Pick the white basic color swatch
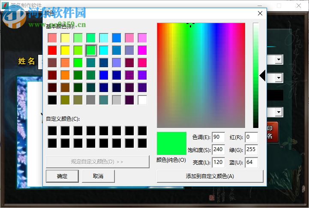 (x=142, y=100)
